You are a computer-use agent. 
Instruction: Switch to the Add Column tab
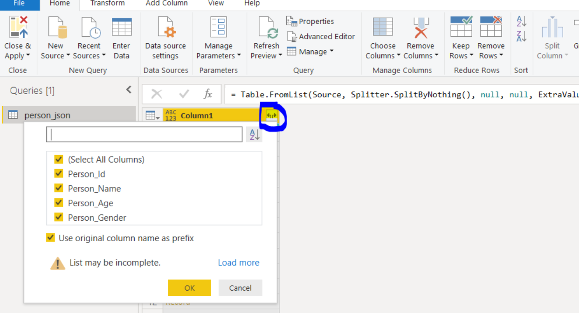[x=166, y=4]
